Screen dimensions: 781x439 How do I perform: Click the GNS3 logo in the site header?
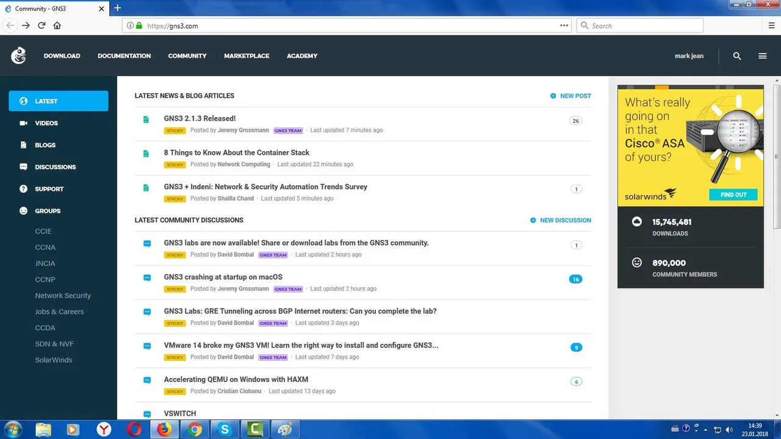pyautogui.click(x=18, y=55)
